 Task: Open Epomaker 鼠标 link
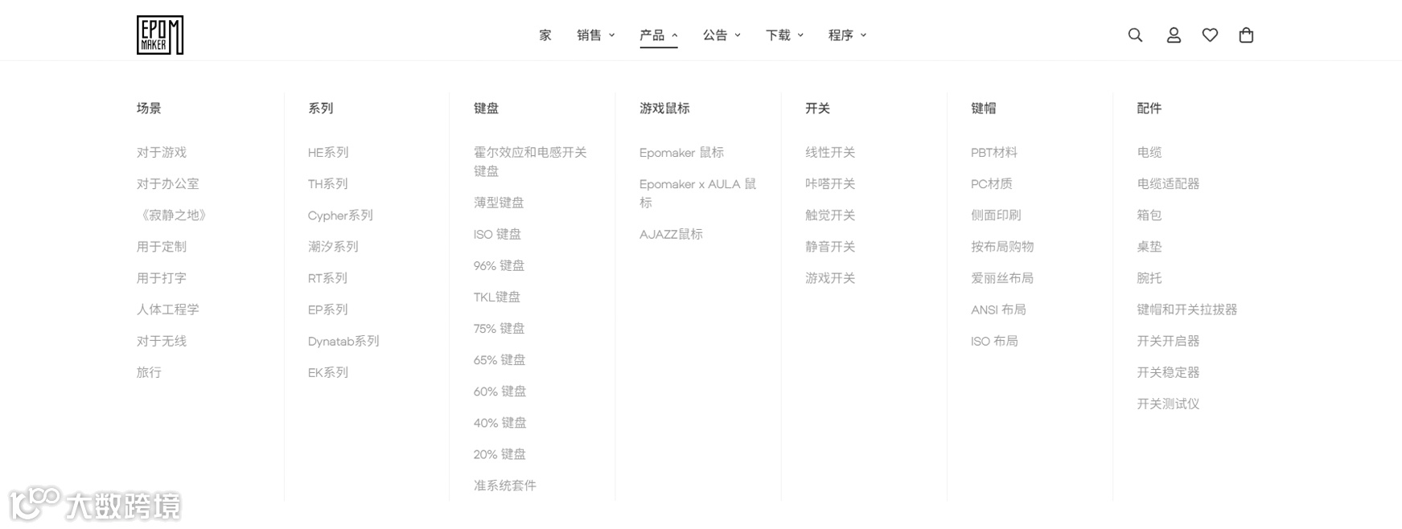pos(681,153)
